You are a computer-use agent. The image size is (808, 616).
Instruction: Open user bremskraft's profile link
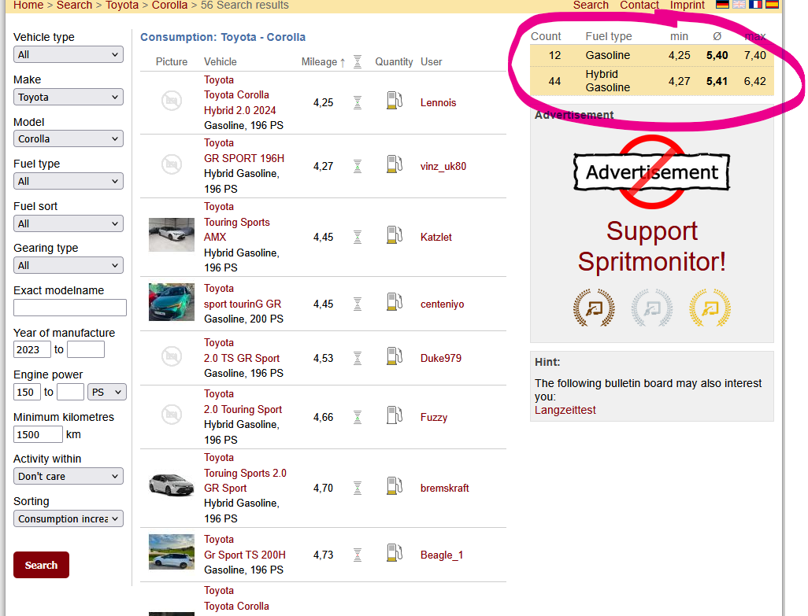coord(445,488)
